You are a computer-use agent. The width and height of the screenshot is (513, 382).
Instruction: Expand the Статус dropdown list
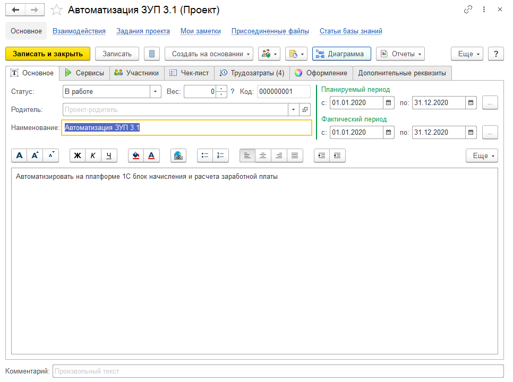pyautogui.click(x=155, y=92)
